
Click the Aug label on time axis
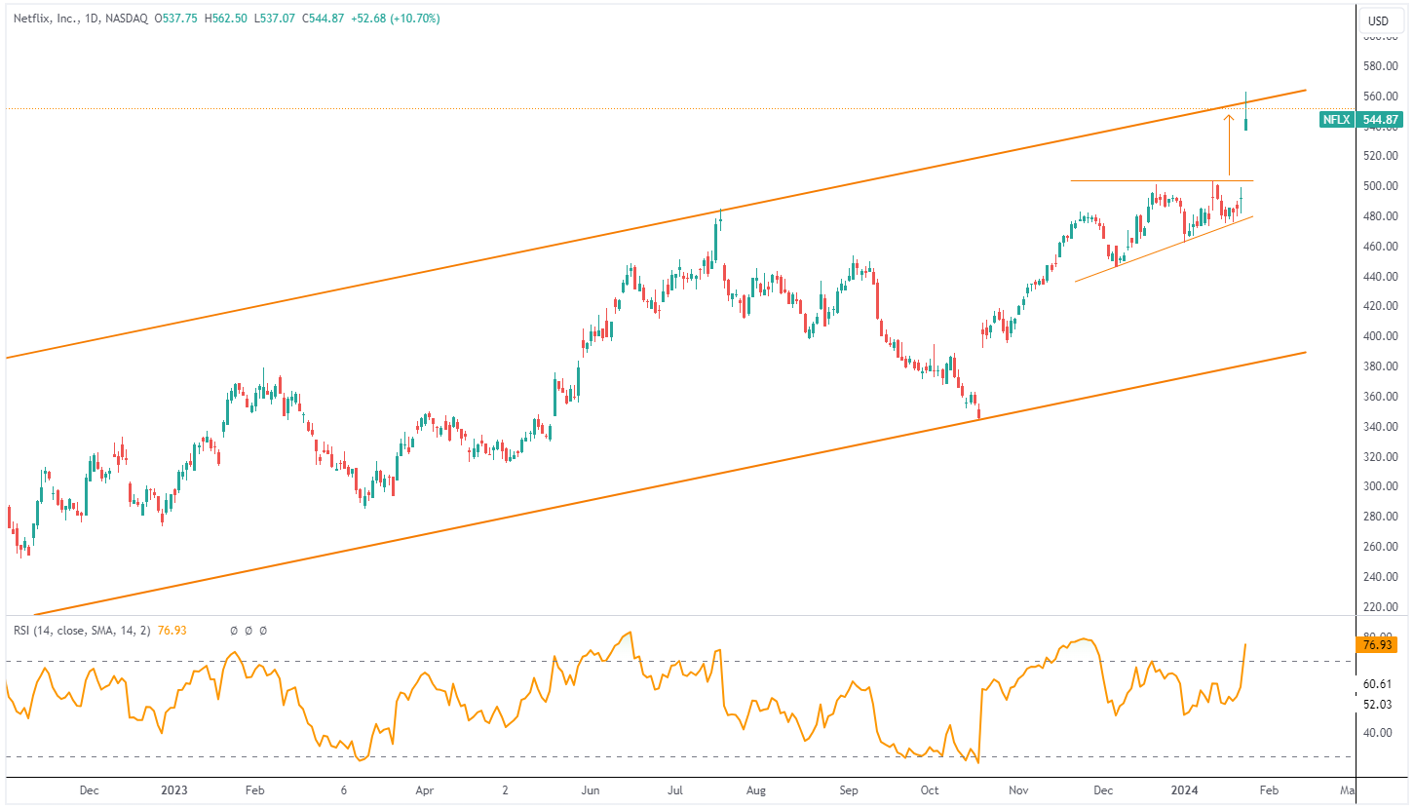(x=757, y=789)
